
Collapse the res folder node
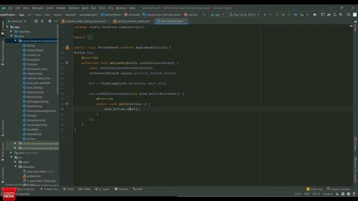click(11, 157)
